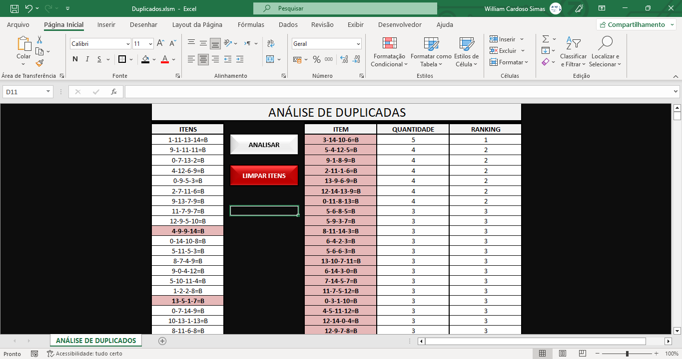Click the Inserir cells button

point(507,39)
